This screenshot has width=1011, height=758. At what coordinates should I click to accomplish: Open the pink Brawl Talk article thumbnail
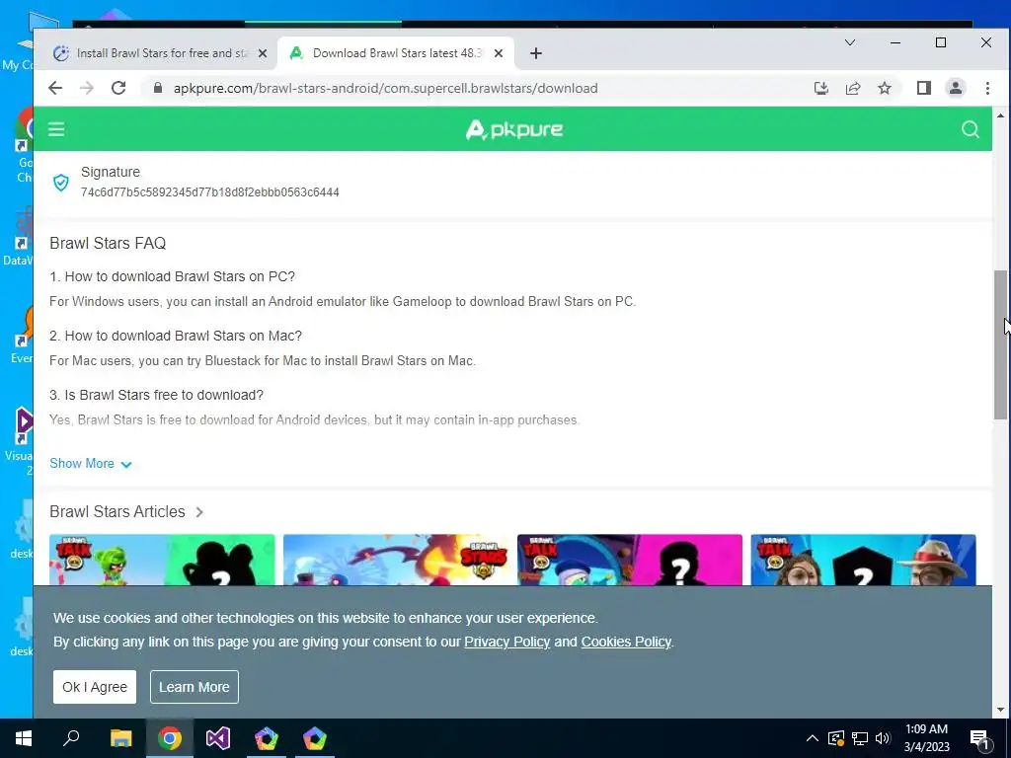629,560
